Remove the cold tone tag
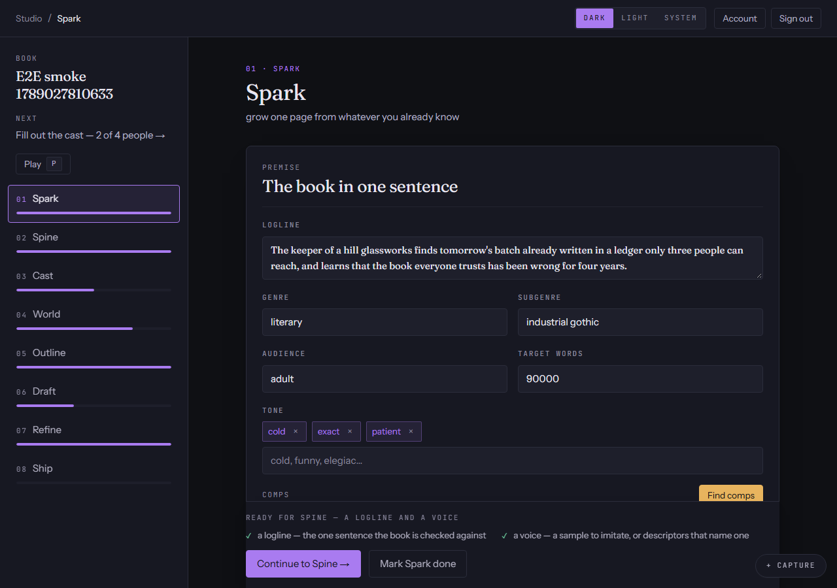This screenshot has width=837, height=588. 296,431
